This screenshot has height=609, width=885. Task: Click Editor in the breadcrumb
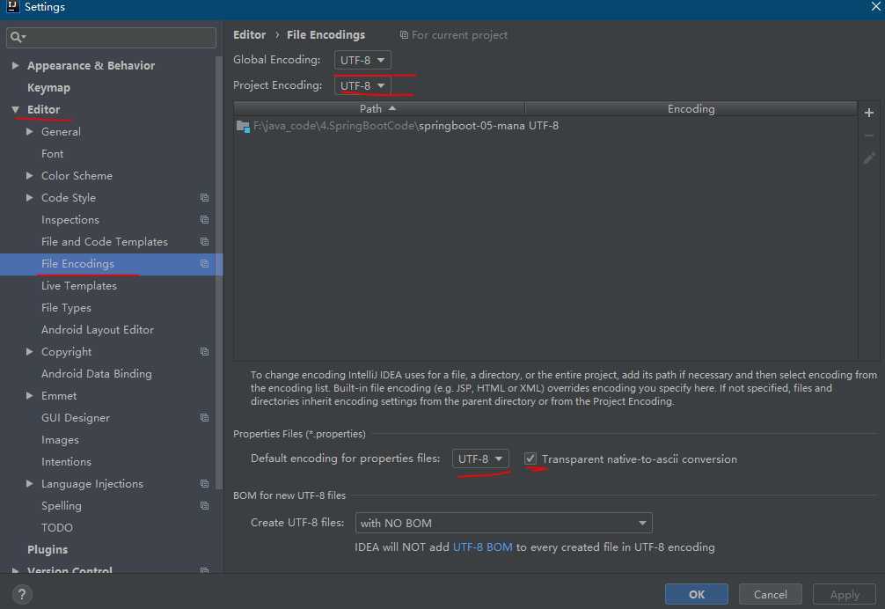click(250, 35)
